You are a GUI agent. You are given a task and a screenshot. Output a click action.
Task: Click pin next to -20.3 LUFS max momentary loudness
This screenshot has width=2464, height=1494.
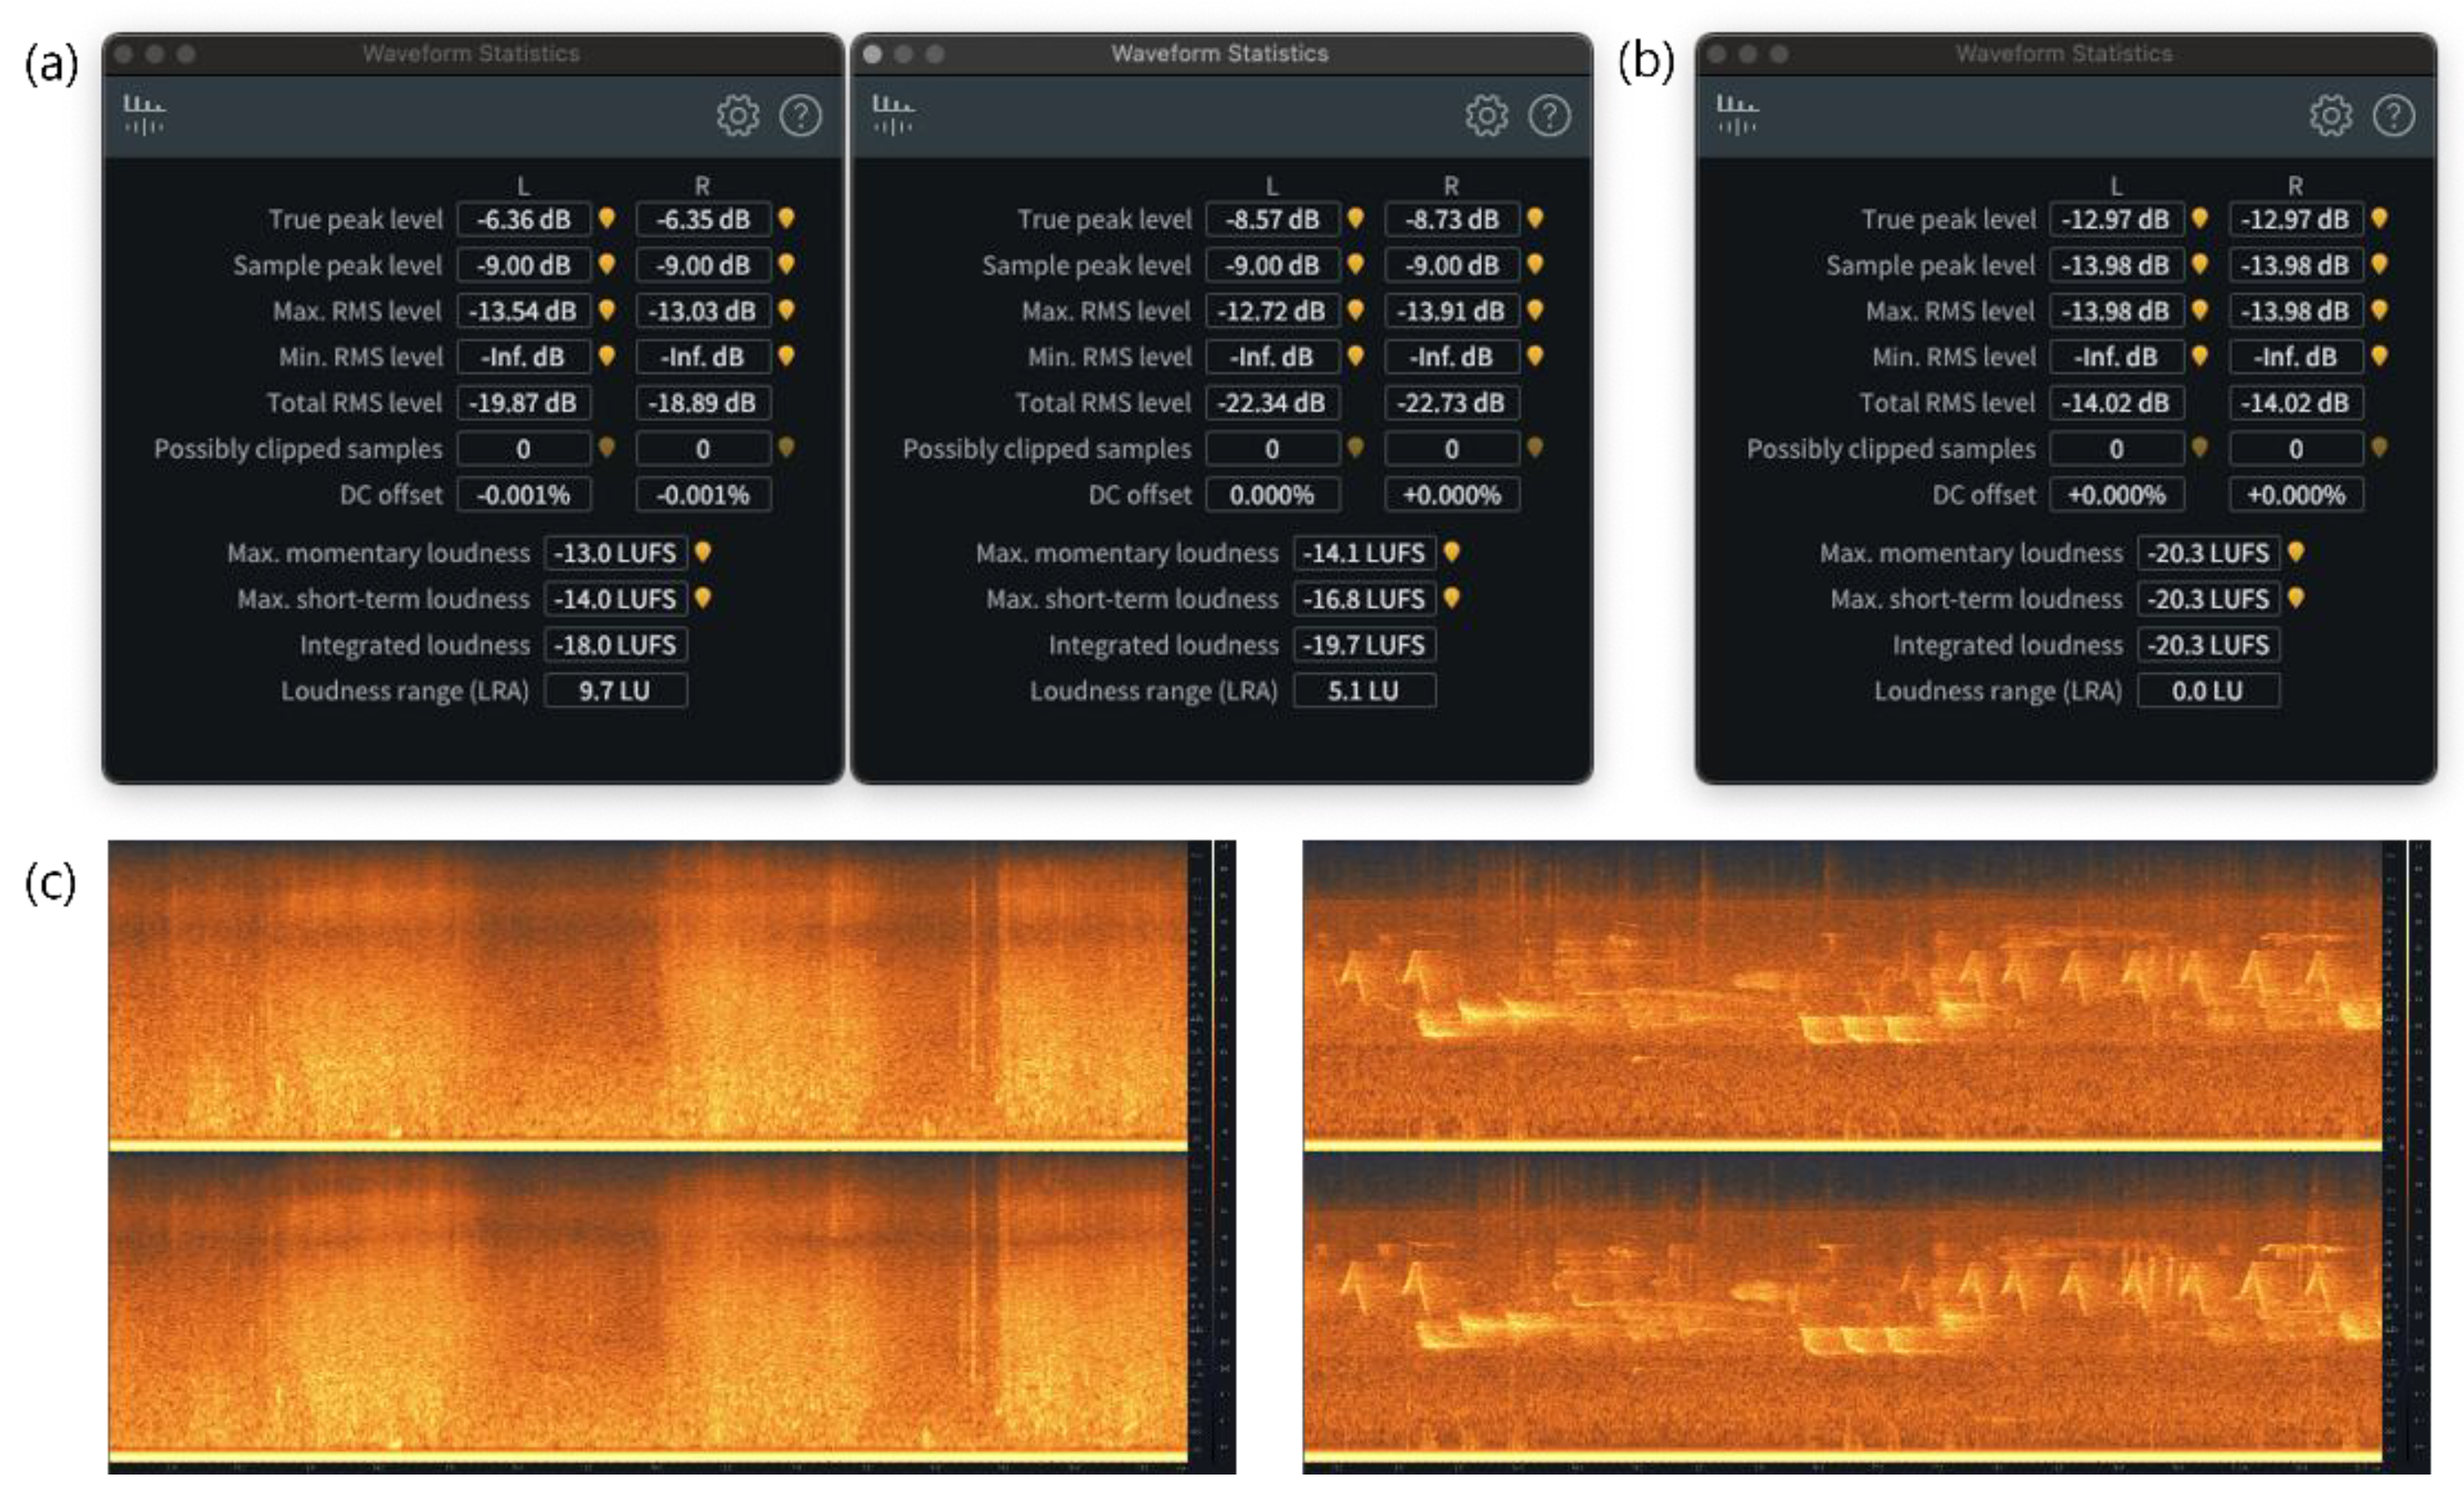click(2296, 552)
